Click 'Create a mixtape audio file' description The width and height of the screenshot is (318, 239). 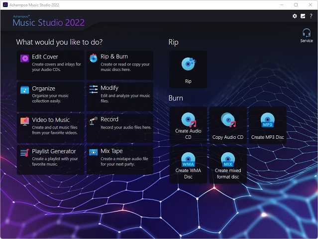click(124, 162)
